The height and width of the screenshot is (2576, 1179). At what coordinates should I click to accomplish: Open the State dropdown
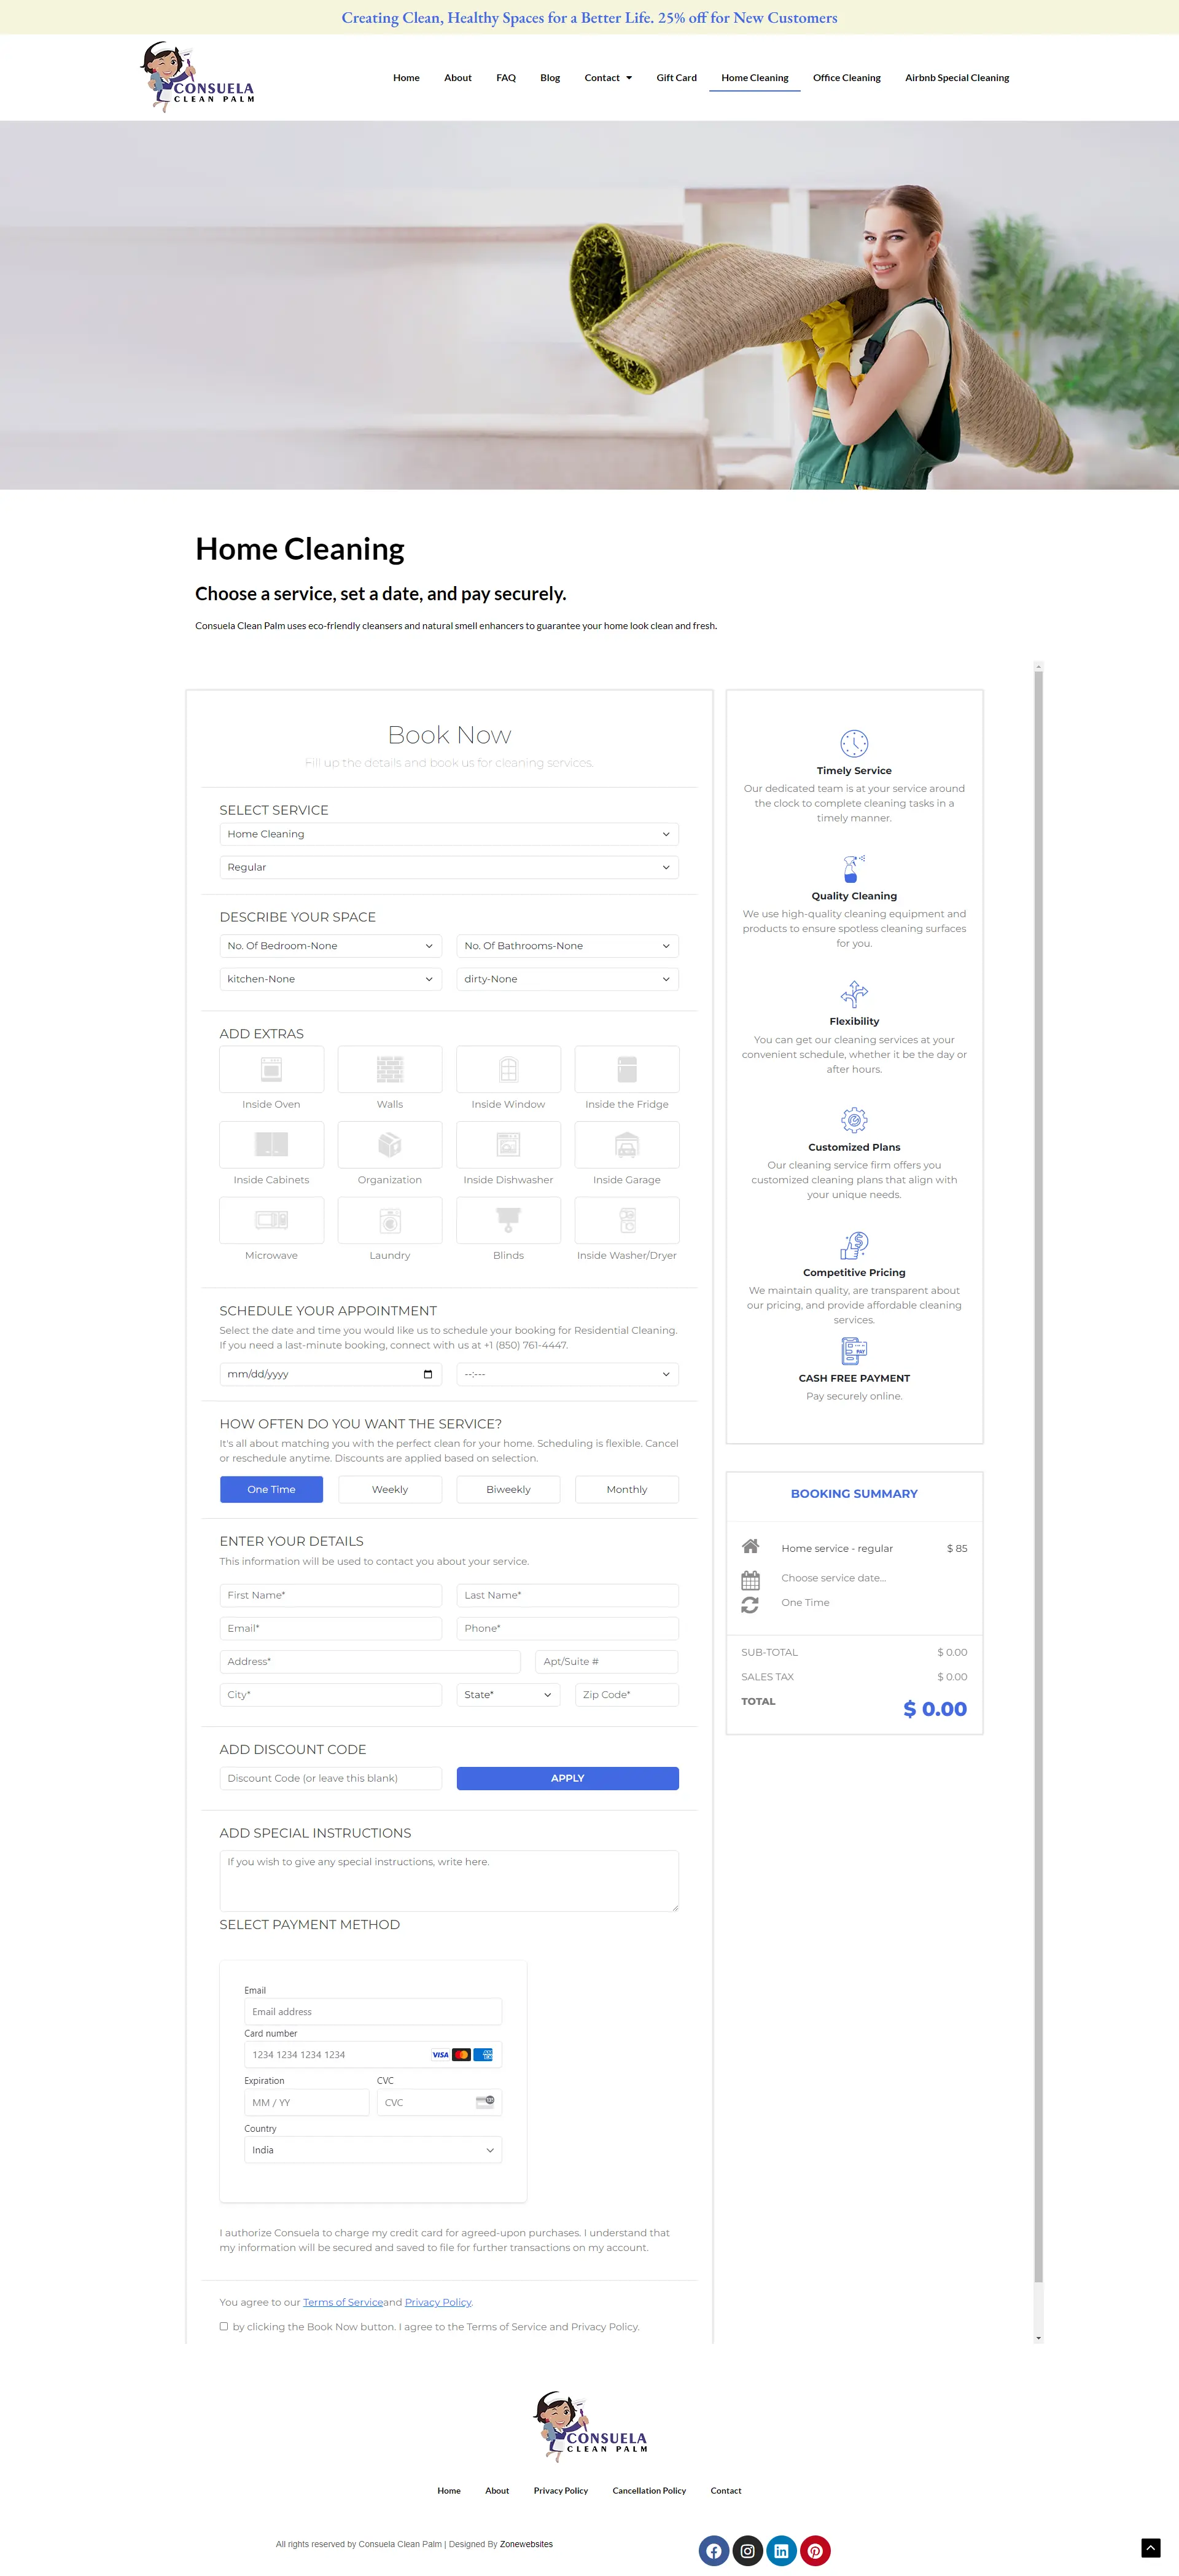click(508, 1694)
